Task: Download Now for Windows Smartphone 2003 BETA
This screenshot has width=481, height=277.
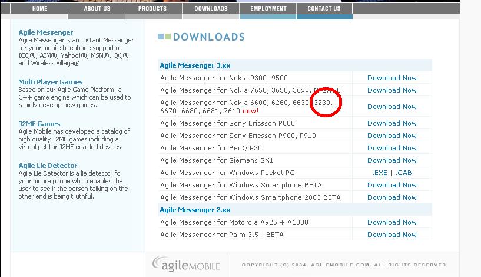Action: (392, 197)
